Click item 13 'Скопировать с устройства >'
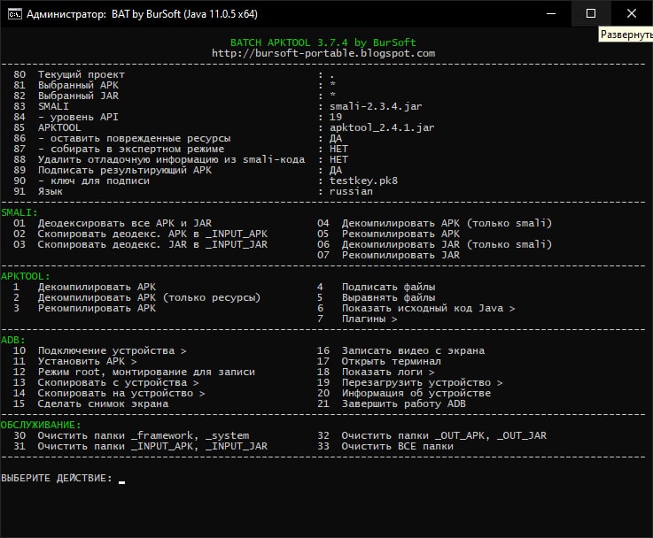This screenshot has width=653, height=538. 105,382
